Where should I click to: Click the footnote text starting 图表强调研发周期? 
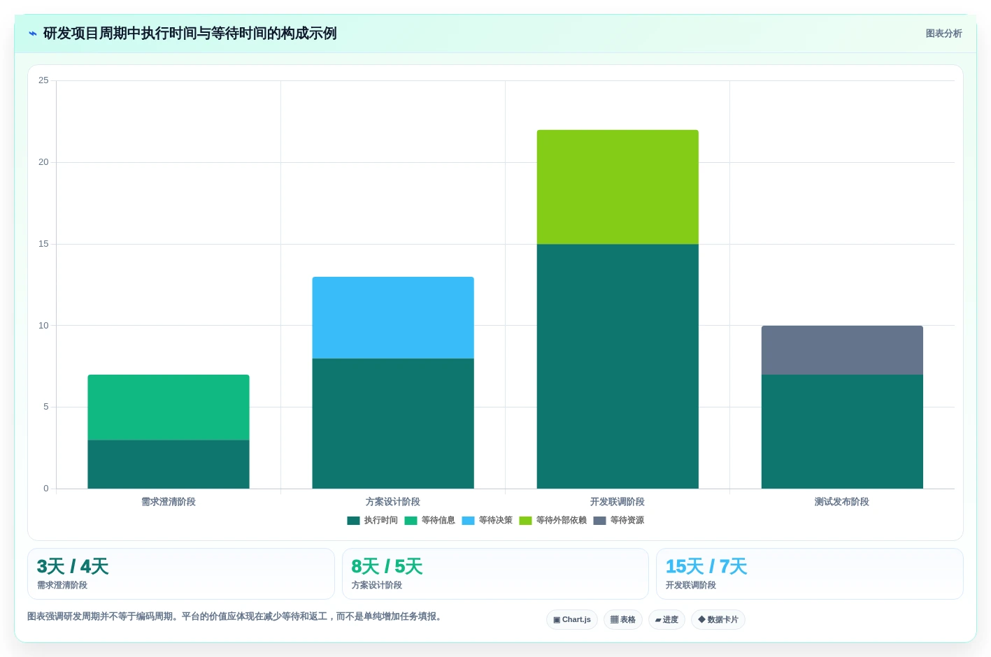pos(236,616)
